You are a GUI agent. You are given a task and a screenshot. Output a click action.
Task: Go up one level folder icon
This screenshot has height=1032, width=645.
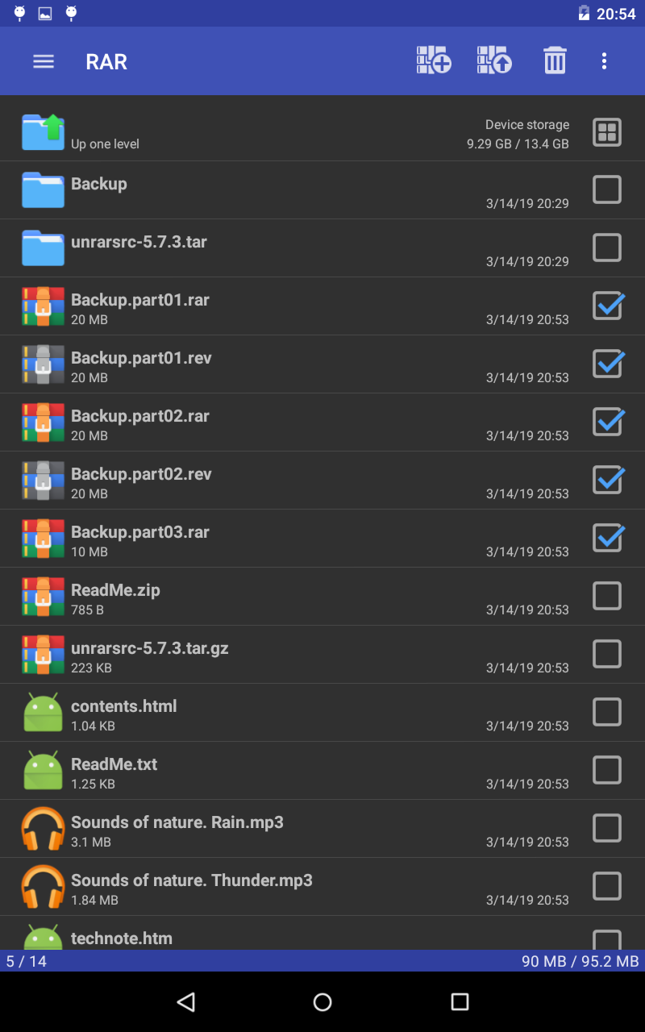pyautogui.click(x=43, y=132)
